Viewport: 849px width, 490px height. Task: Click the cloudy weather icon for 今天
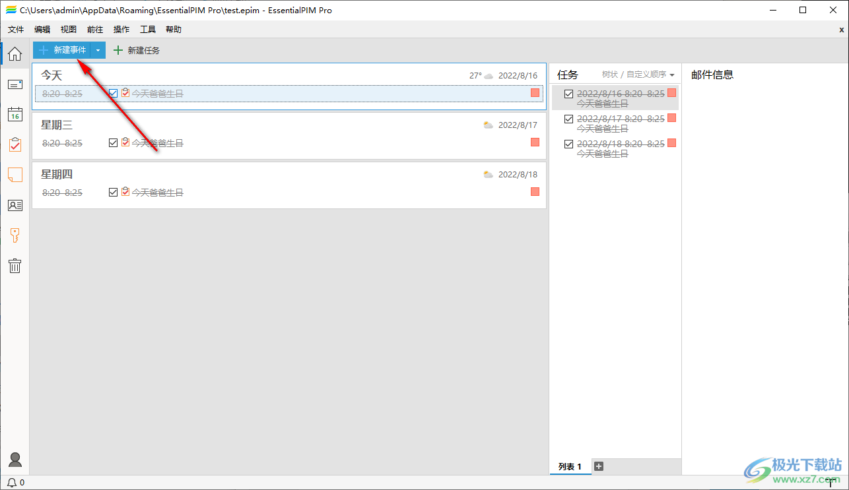click(489, 76)
